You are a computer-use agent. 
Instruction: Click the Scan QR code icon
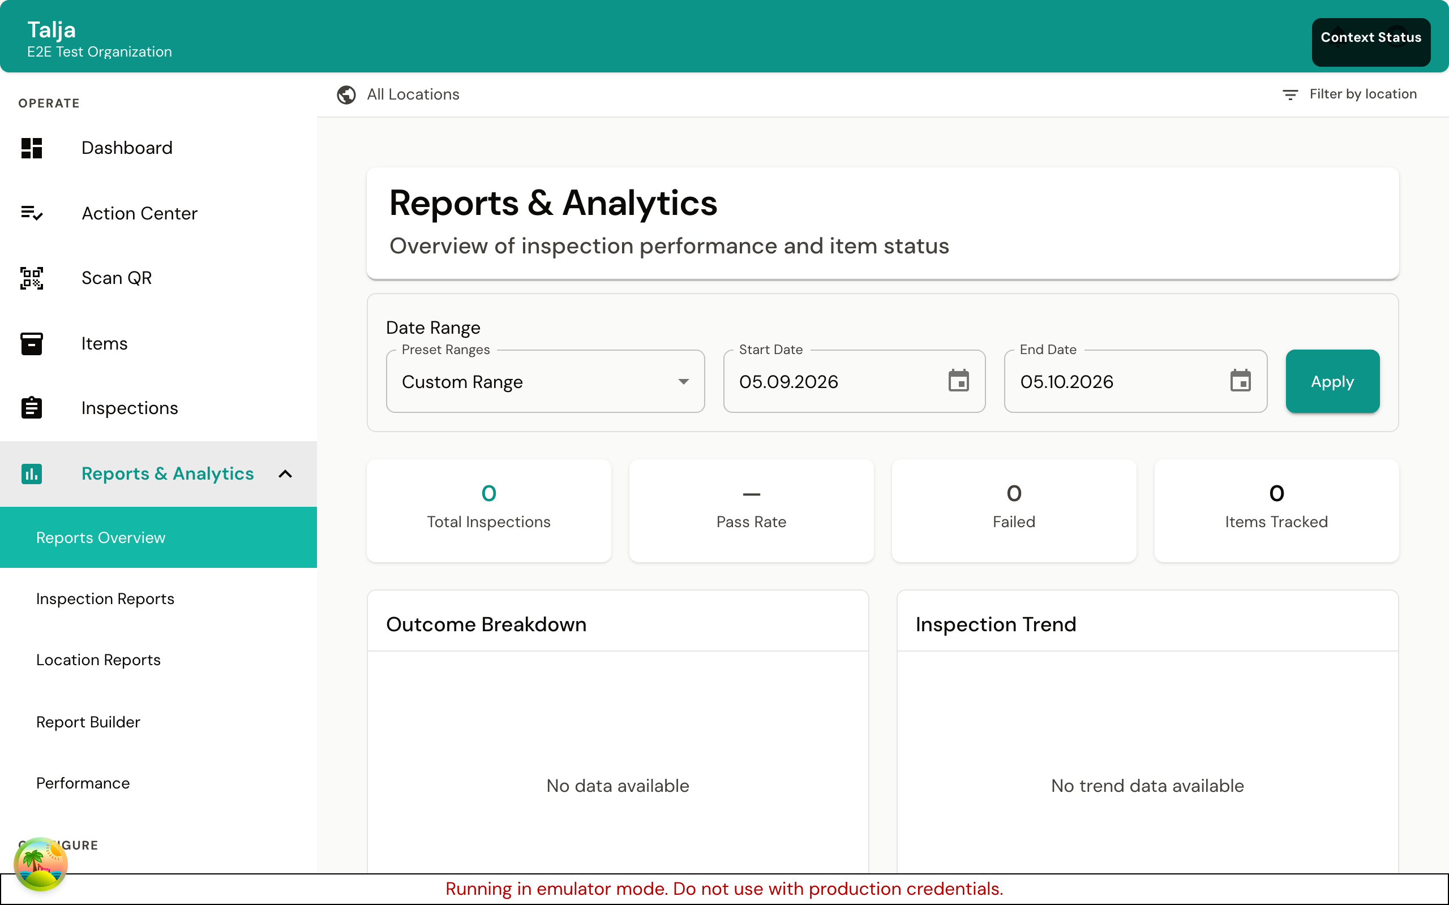(32, 278)
